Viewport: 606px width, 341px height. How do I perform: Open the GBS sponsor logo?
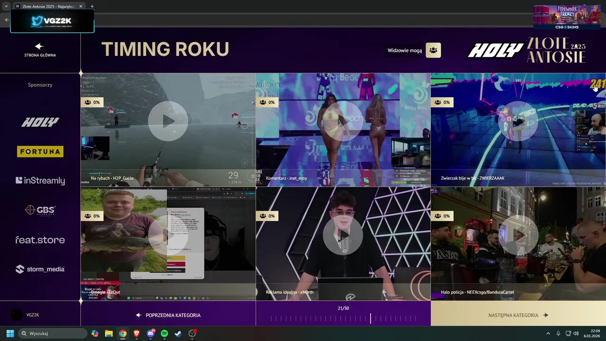40,210
